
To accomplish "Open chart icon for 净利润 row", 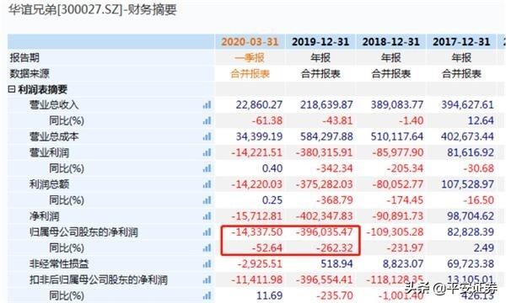I will (207, 216).
